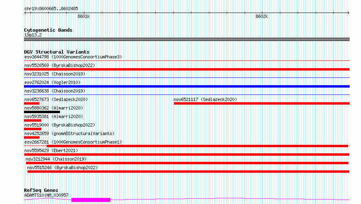The image size is (361, 204).
Task: Click the magenta ADAMTS10 exon block
Action: pos(91,200)
